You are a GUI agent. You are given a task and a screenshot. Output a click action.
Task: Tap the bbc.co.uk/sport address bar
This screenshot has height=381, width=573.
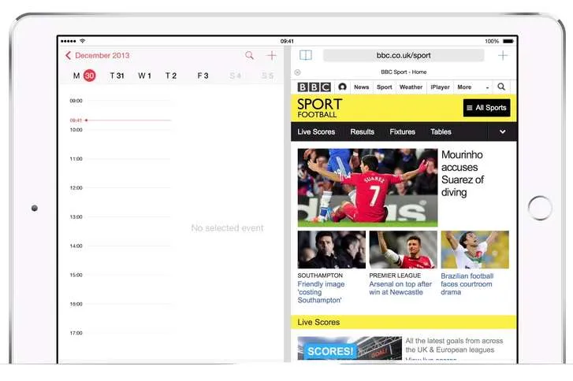[x=404, y=55]
